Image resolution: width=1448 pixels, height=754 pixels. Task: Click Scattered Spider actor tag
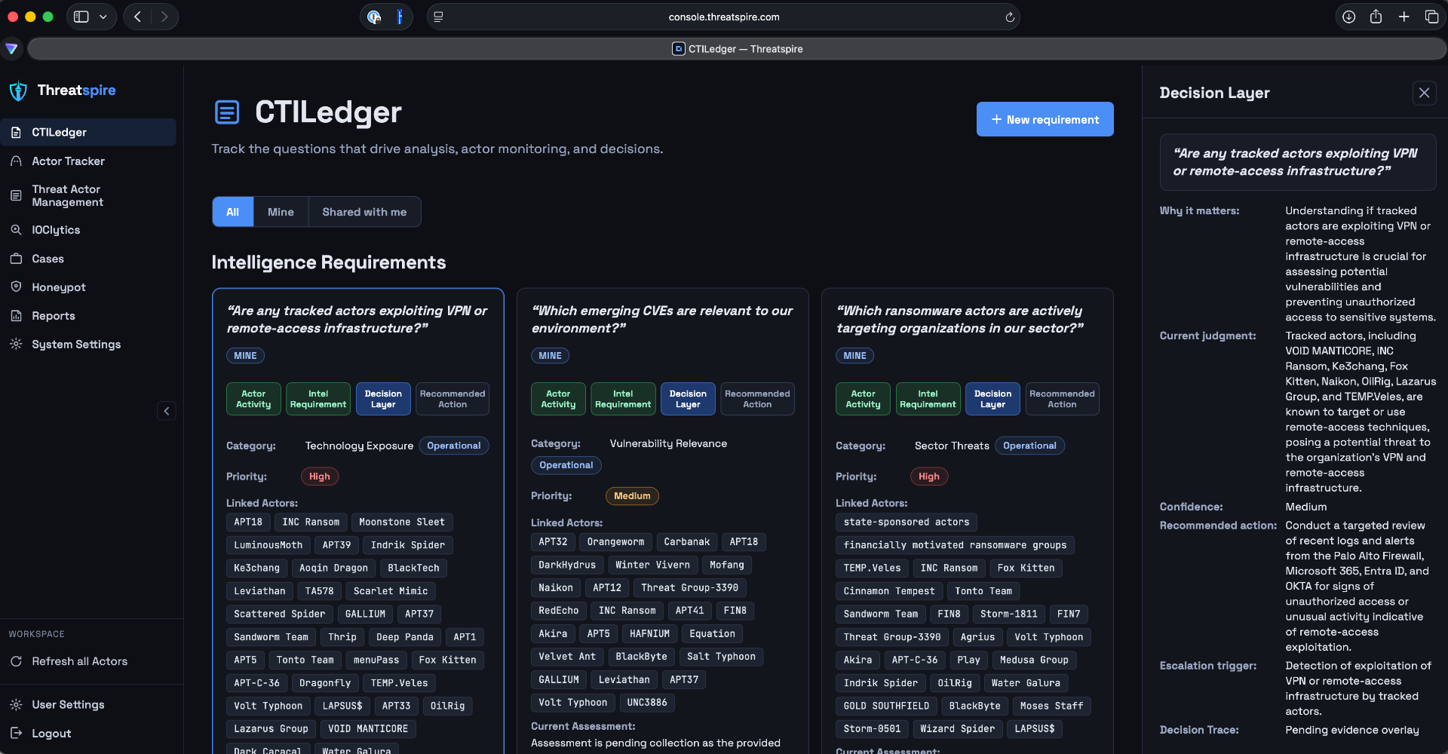click(280, 615)
